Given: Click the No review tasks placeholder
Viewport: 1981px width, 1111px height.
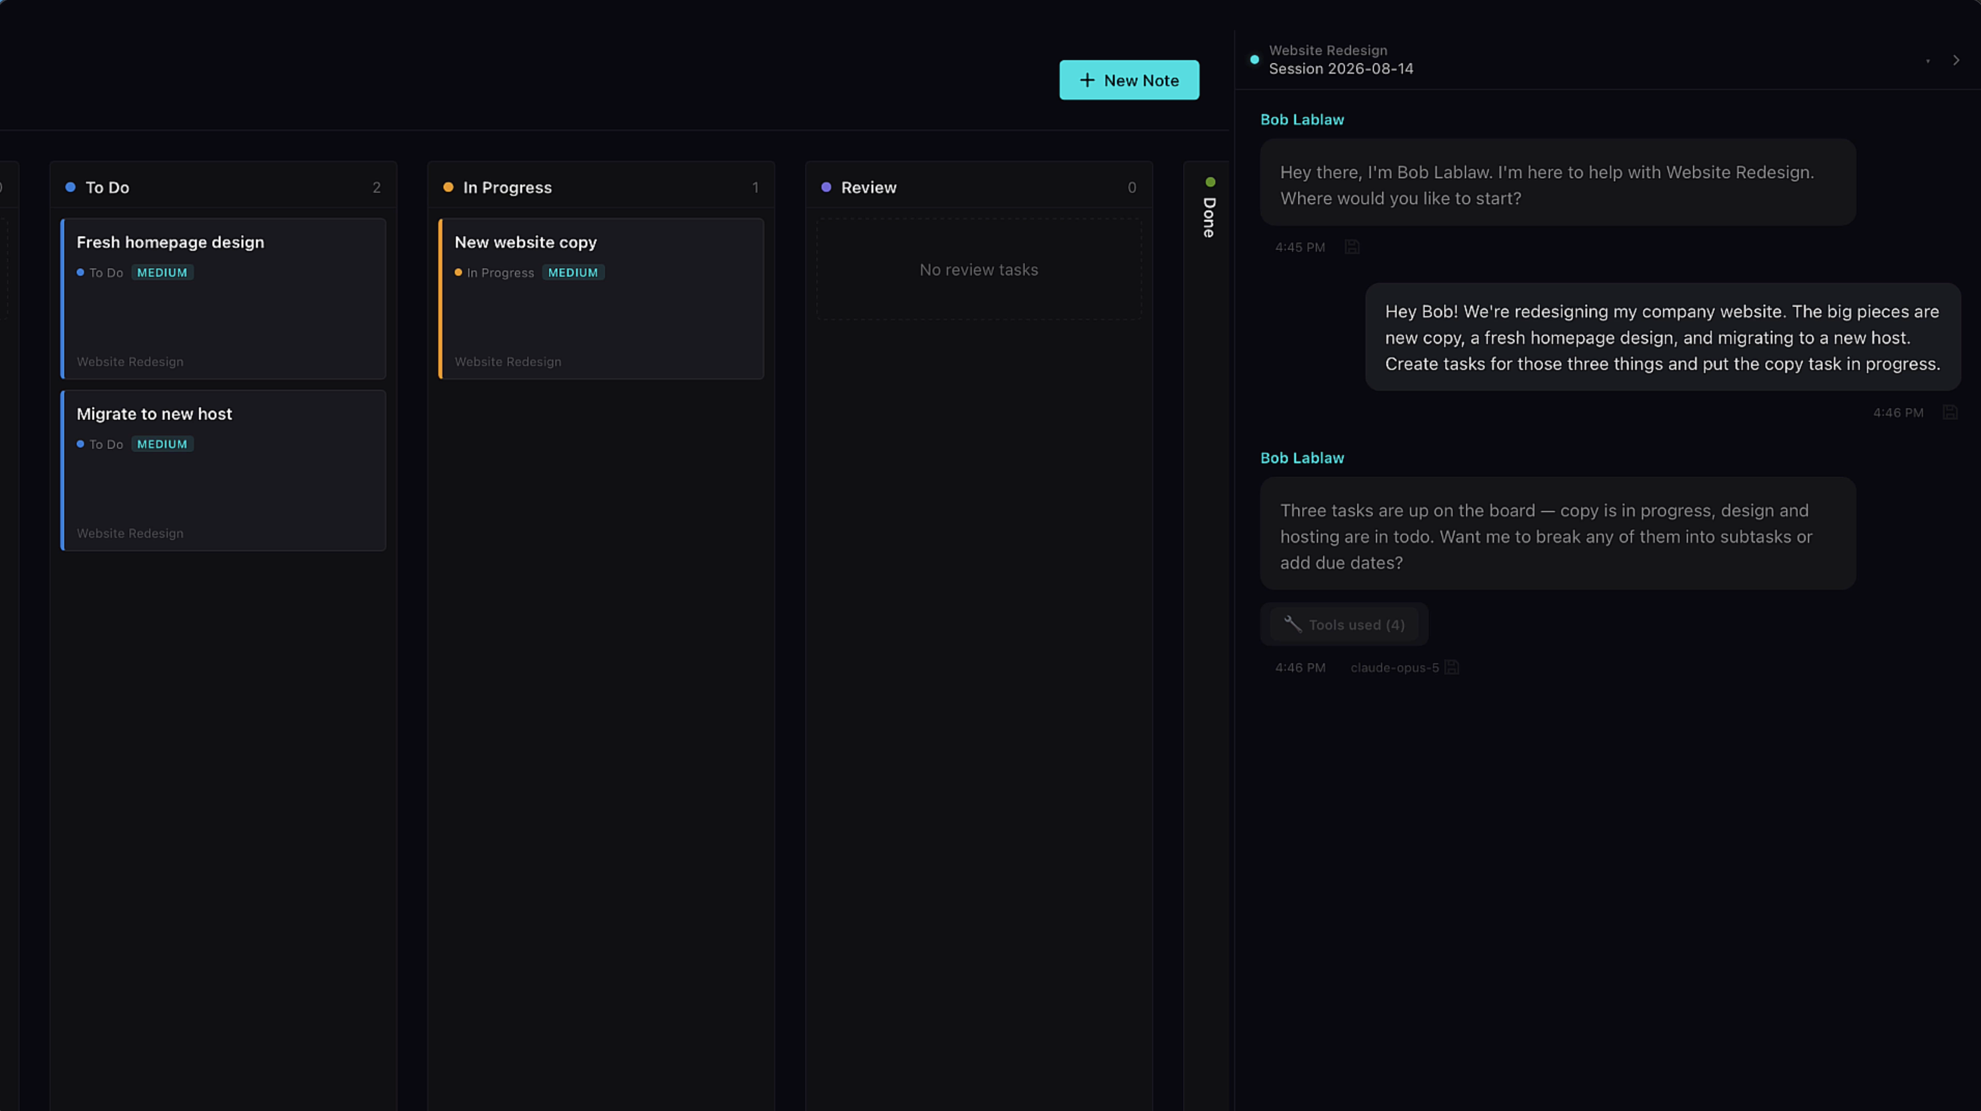Looking at the screenshot, I should pyautogui.click(x=979, y=269).
